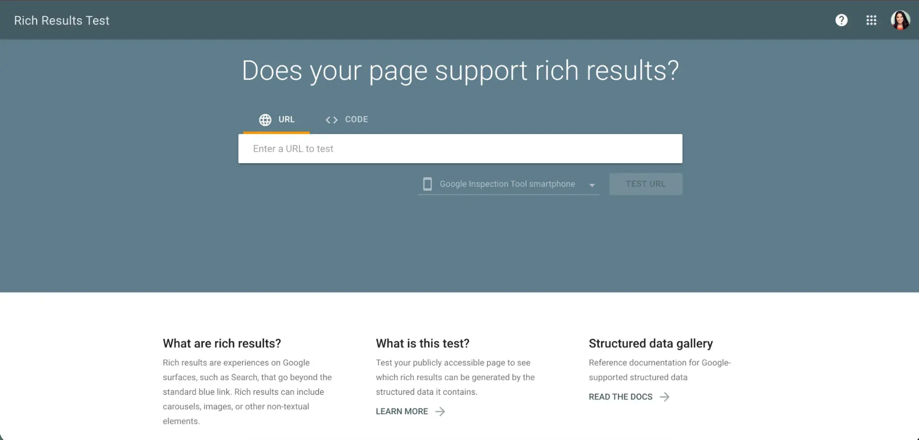Click the What is this test heading
The width and height of the screenshot is (919, 440).
[x=422, y=343]
